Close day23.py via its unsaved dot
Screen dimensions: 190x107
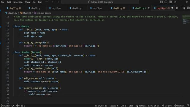pyautogui.click(x=149, y=8)
